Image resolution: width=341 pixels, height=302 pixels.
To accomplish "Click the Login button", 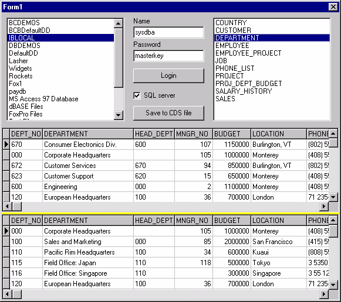I will point(168,75).
